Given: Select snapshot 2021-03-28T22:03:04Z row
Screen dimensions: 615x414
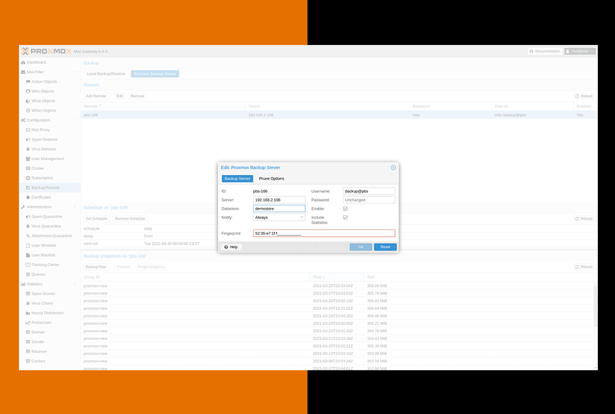Looking at the screenshot, I should [337, 286].
